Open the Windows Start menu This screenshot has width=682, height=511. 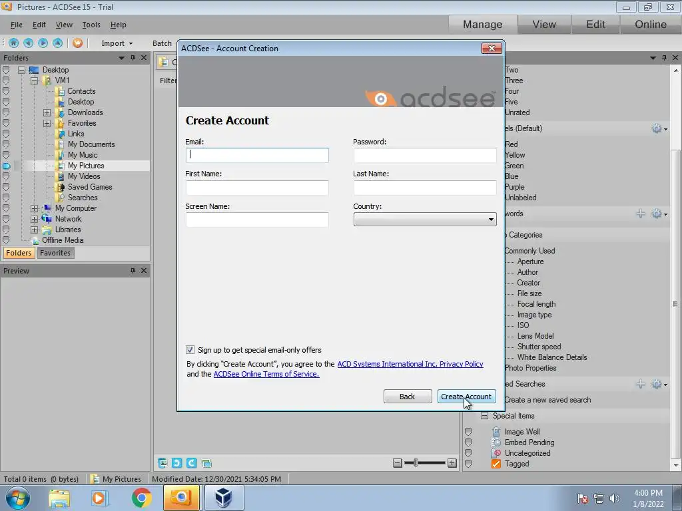18,498
